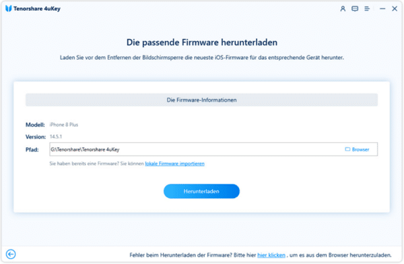Minimize the 4uKey window
404x264 pixels.
[x=382, y=9]
